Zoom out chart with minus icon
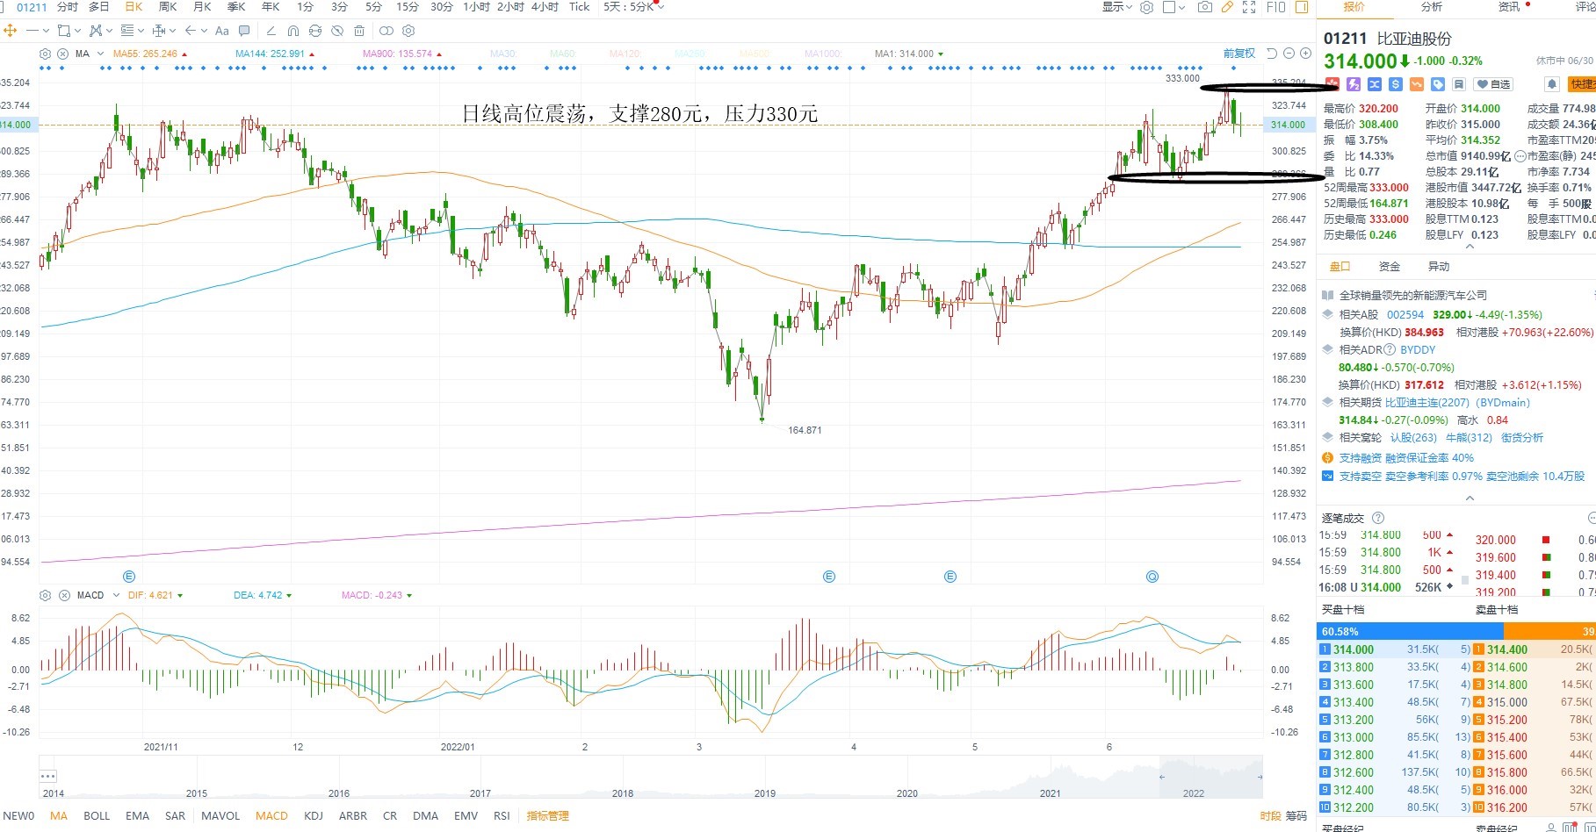Image resolution: width=1596 pixels, height=832 pixels. point(1289,54)
